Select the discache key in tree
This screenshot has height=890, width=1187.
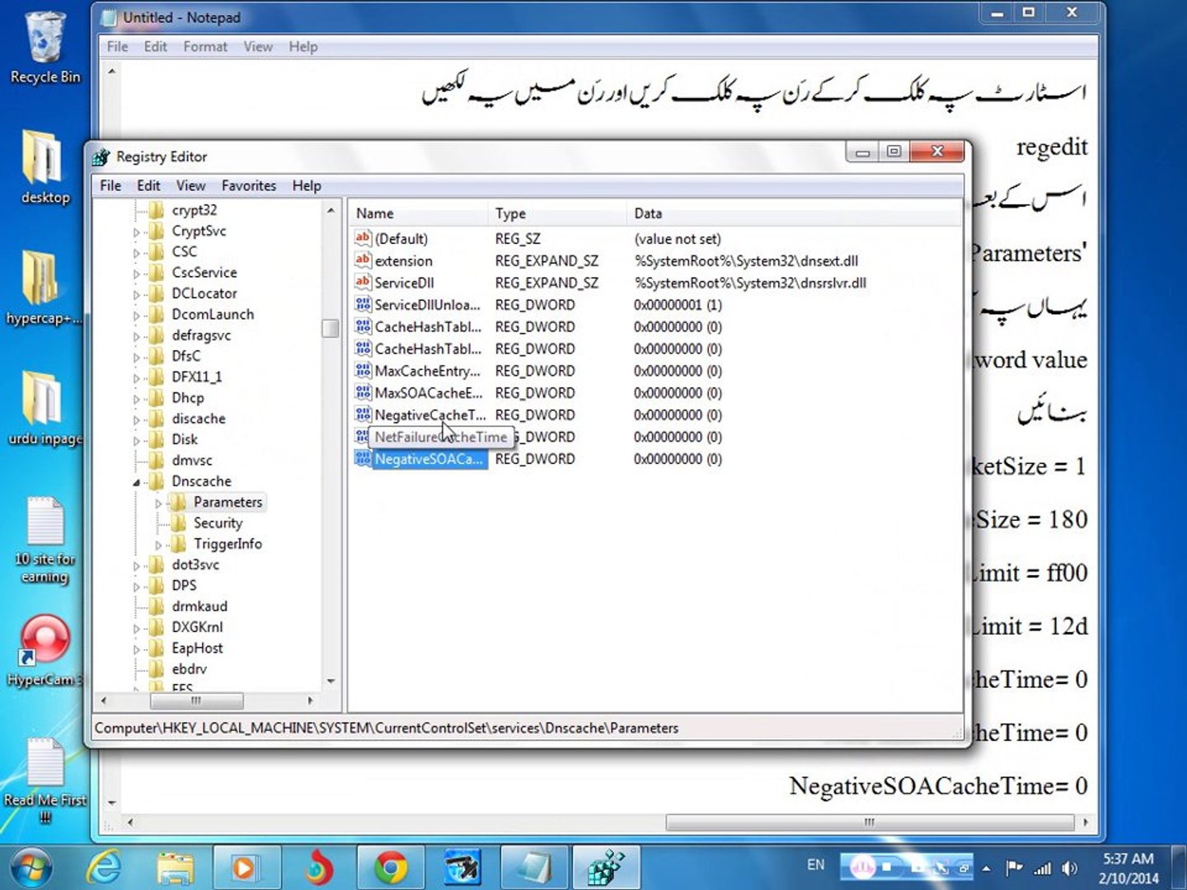click(x=199, y=419)
